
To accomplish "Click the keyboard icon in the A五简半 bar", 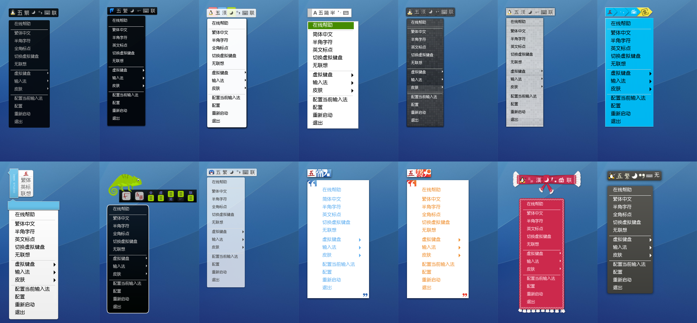I will [x=346, y=13].
